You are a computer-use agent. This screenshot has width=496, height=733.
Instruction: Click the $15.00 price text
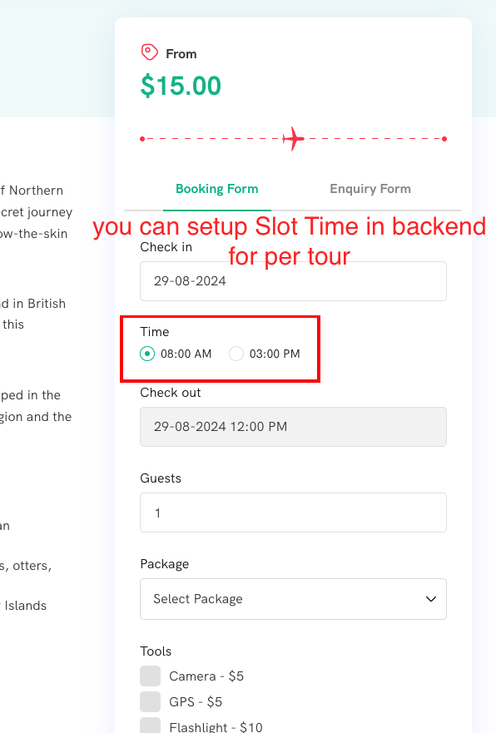[x=181, y=86]
